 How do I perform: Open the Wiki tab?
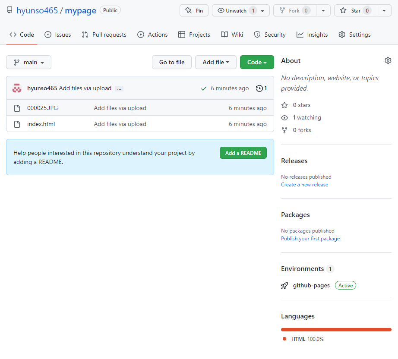pos(232,35)
